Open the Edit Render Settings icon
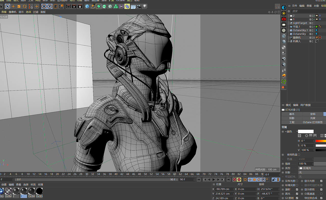 click(x=80, y=6)
